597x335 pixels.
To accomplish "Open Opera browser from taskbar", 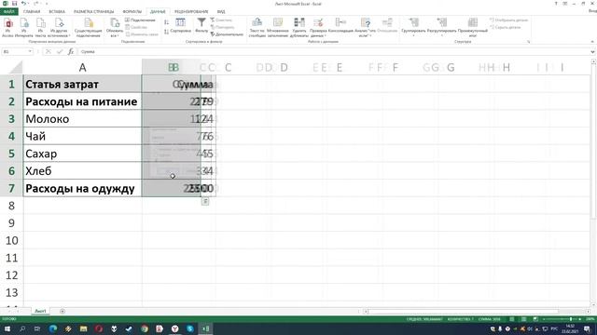I will 99,328.
